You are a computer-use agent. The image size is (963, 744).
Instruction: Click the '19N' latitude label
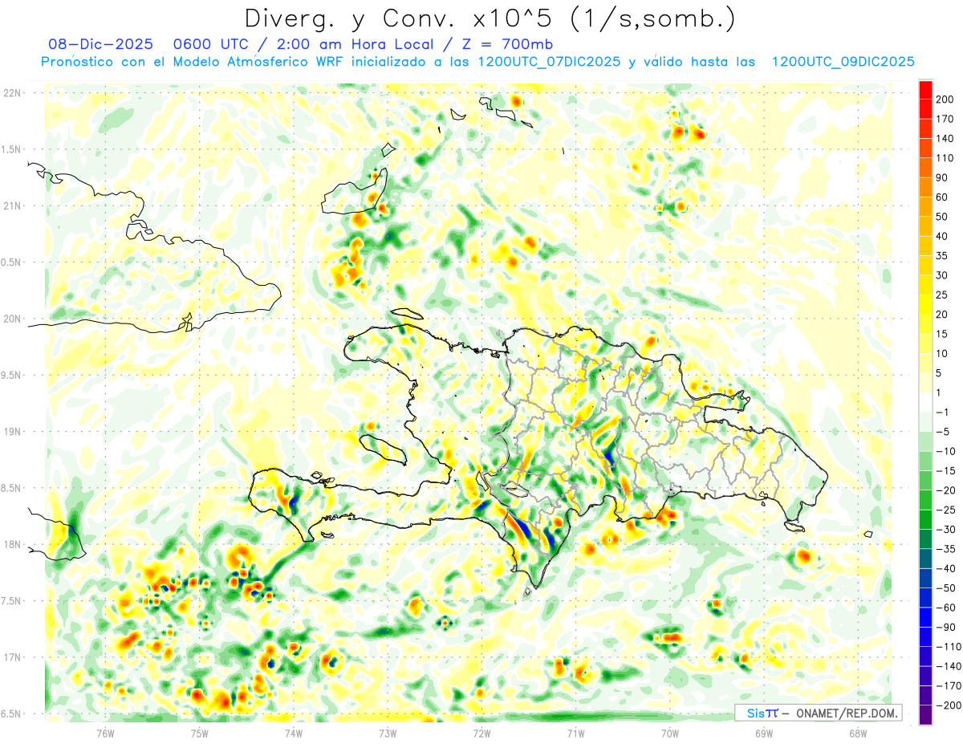[x=12, y=432]
